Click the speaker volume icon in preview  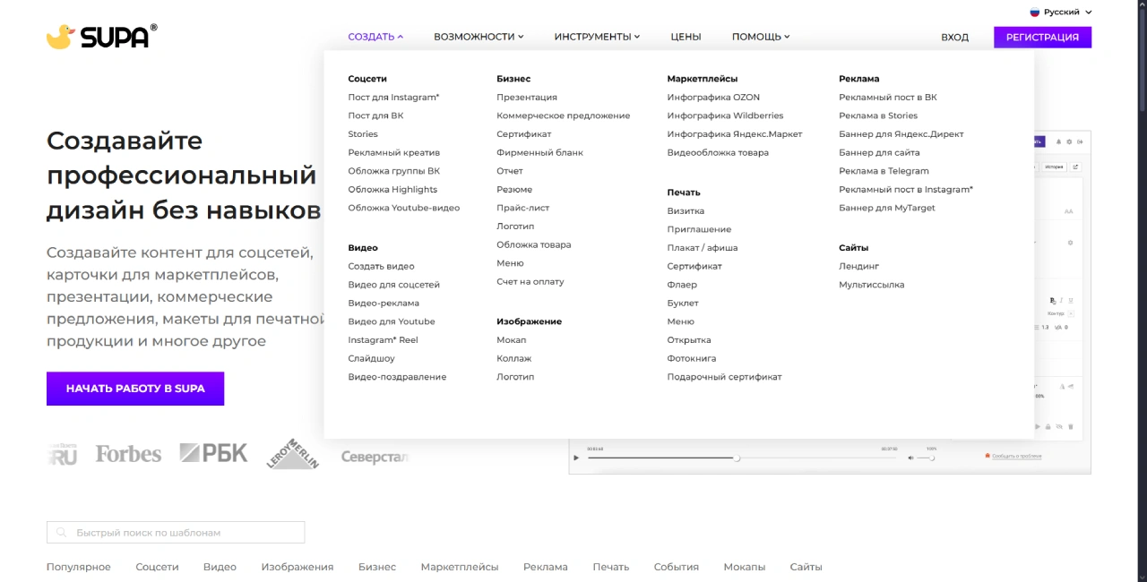[x=911, y=458]
